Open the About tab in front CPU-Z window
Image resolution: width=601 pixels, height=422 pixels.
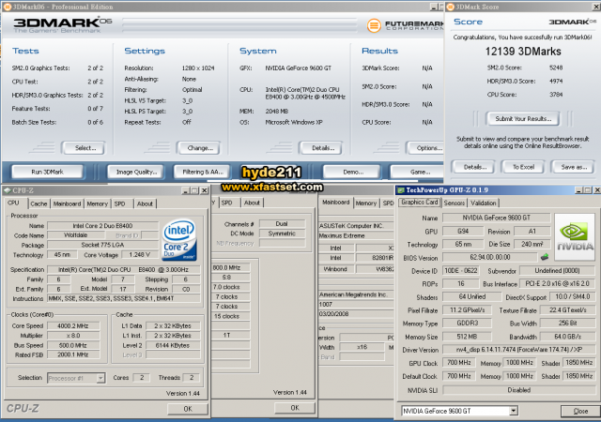145,203
